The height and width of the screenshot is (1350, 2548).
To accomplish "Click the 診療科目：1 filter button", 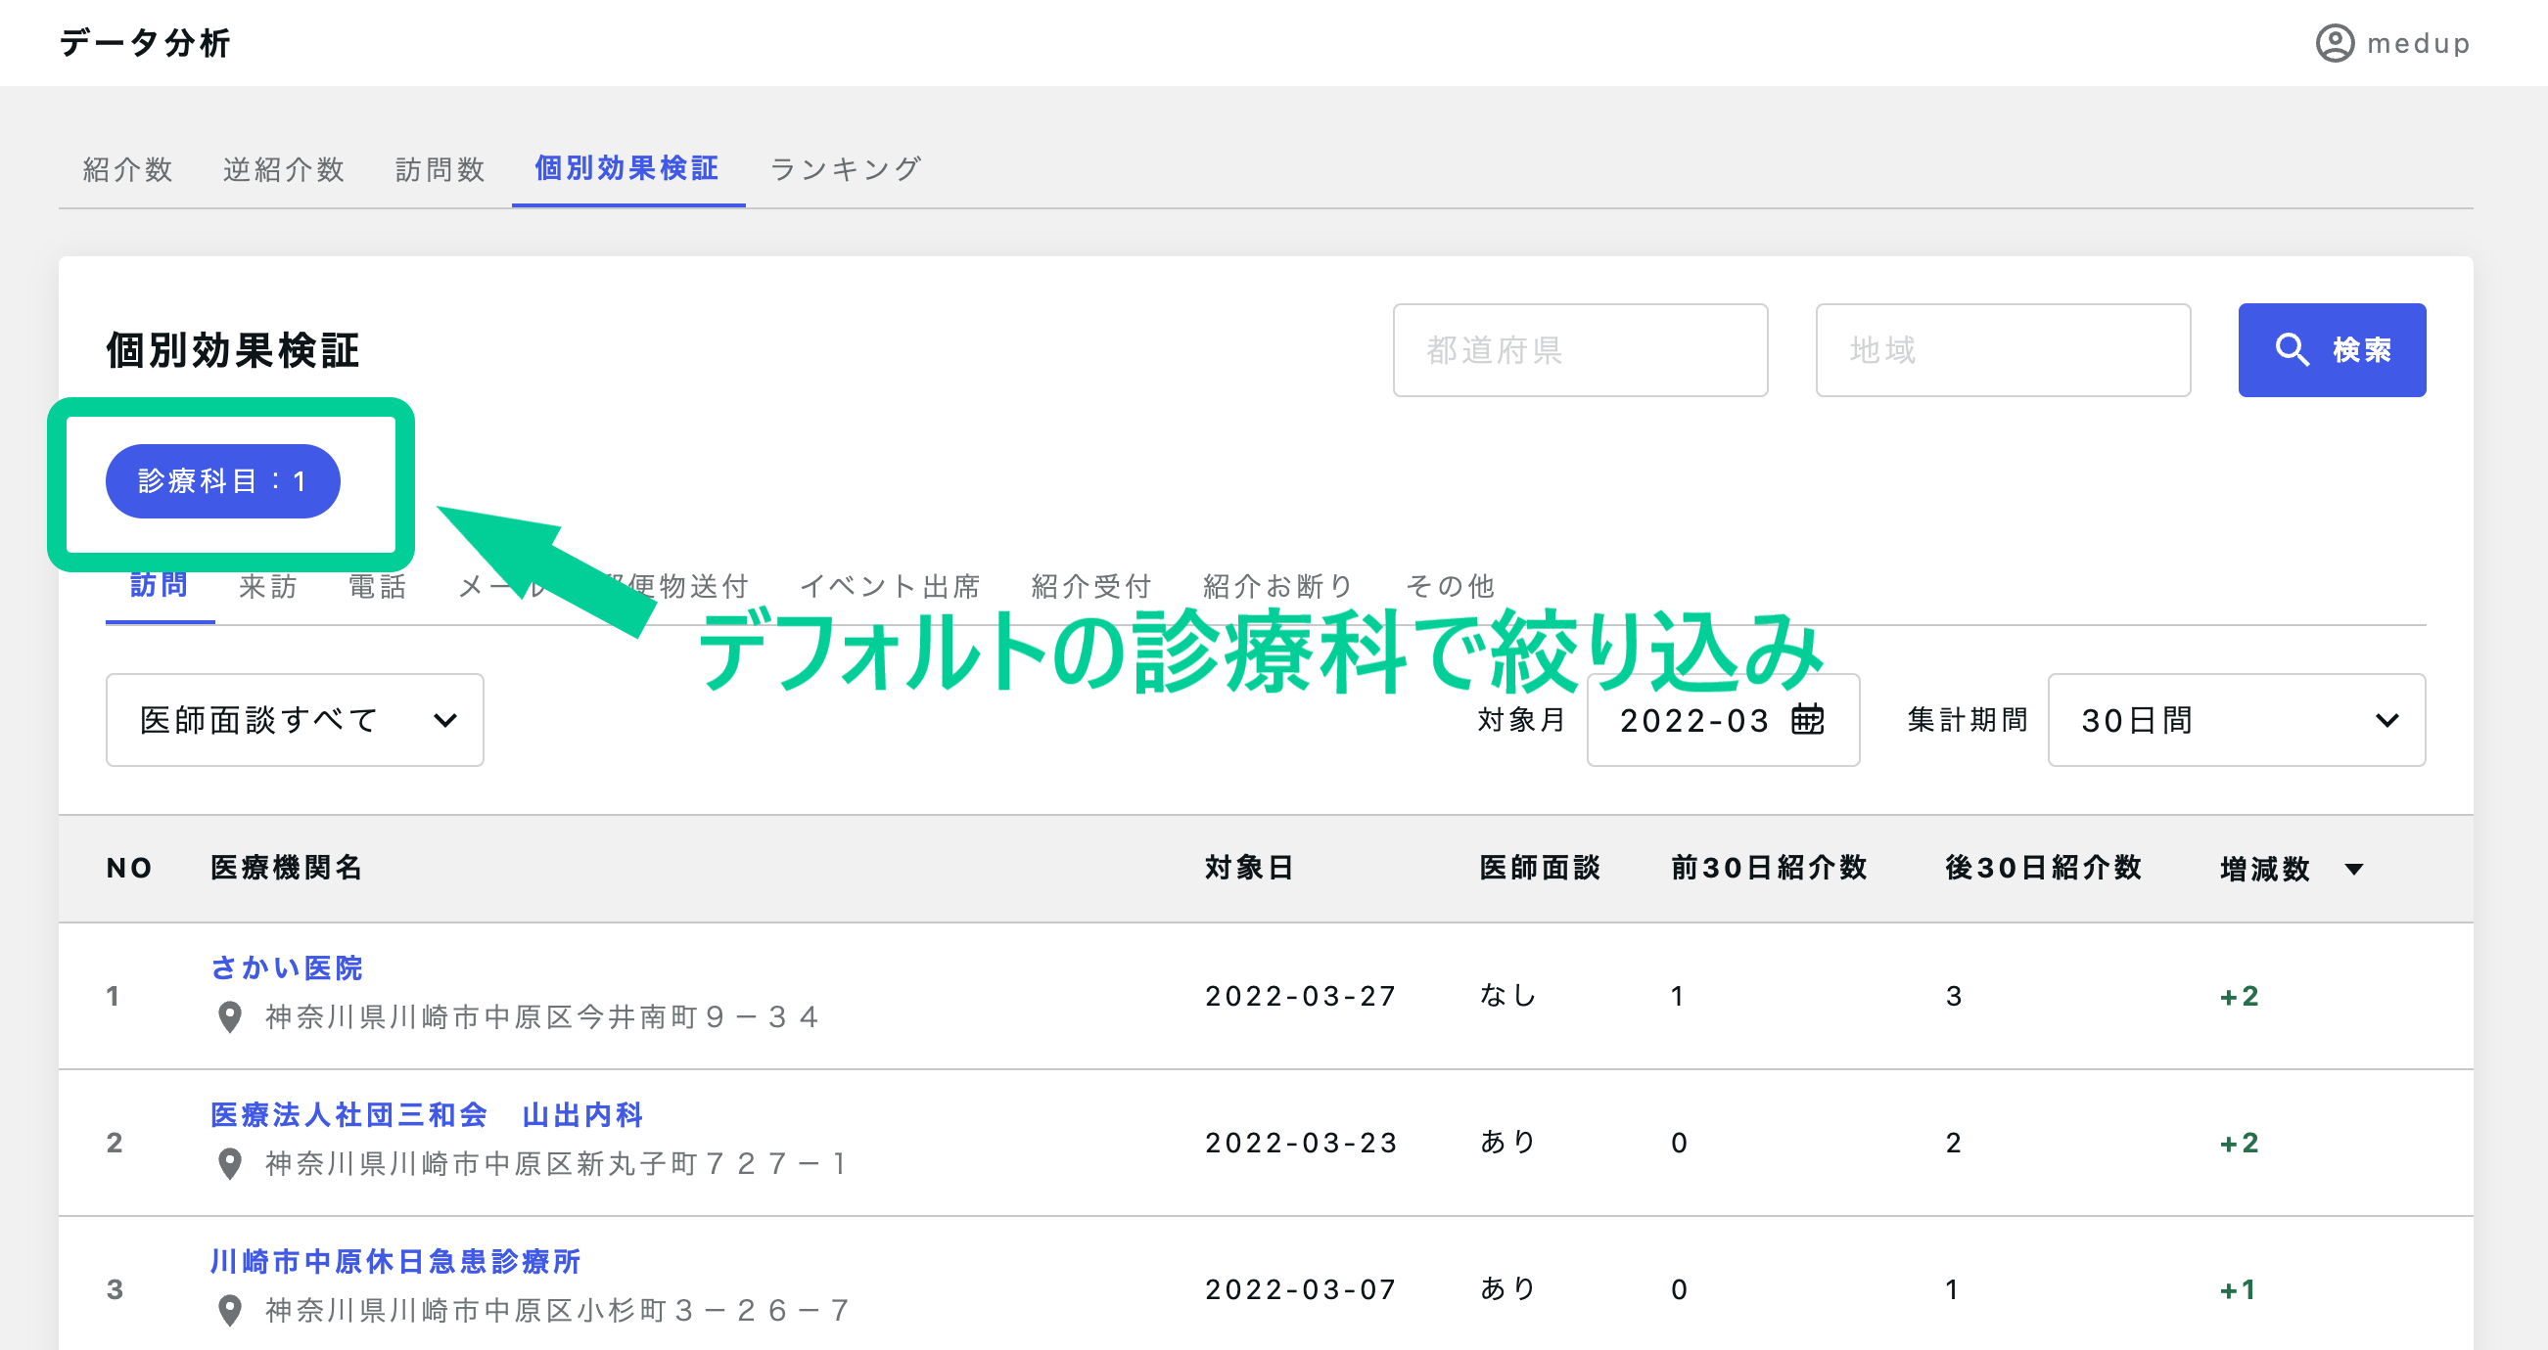I will pos(222,481).
